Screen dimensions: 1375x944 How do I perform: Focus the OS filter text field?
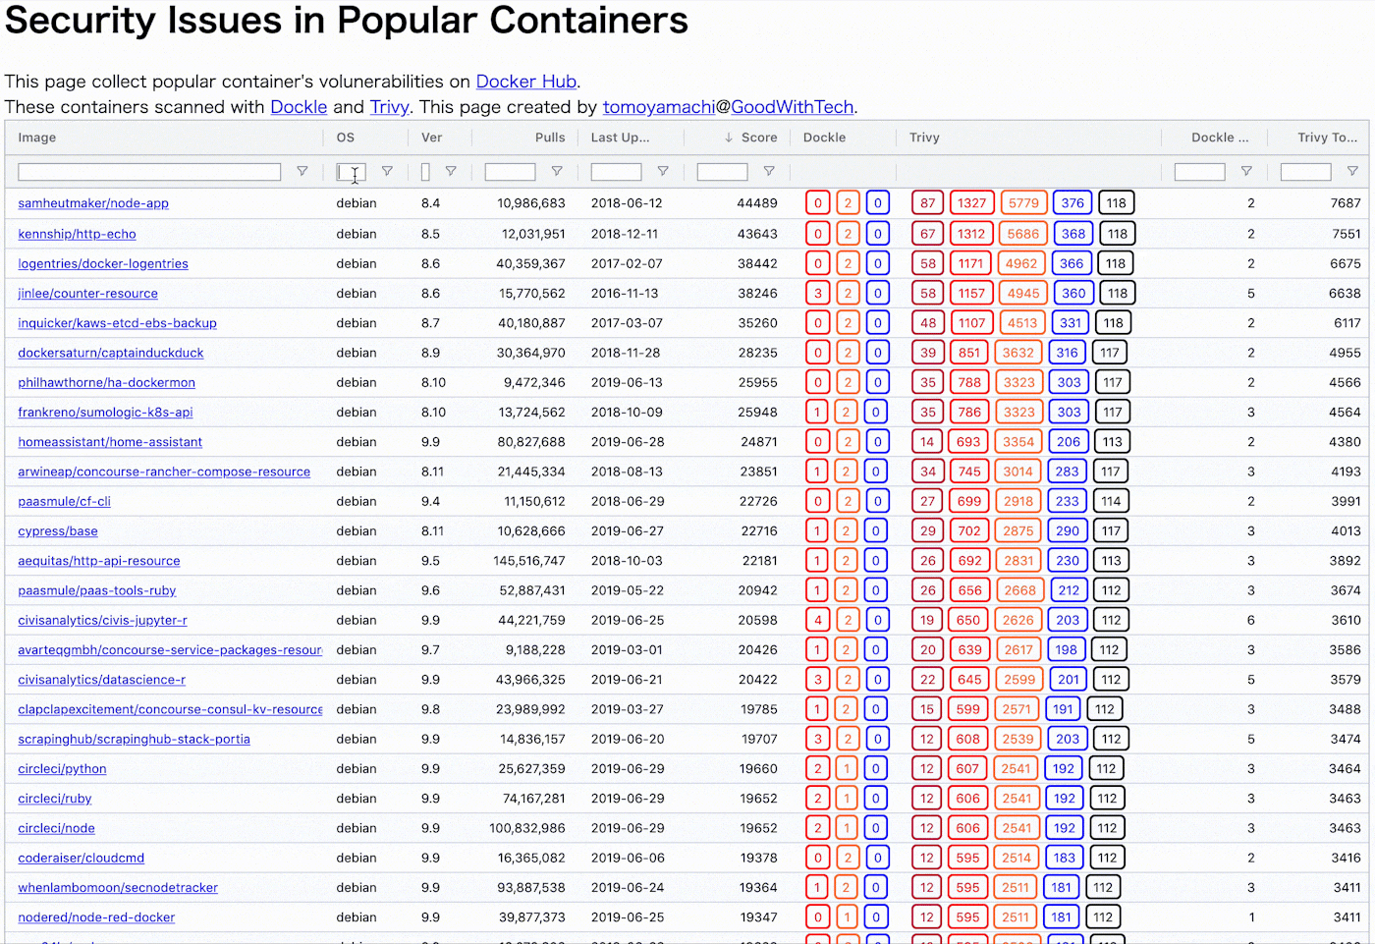351,172
